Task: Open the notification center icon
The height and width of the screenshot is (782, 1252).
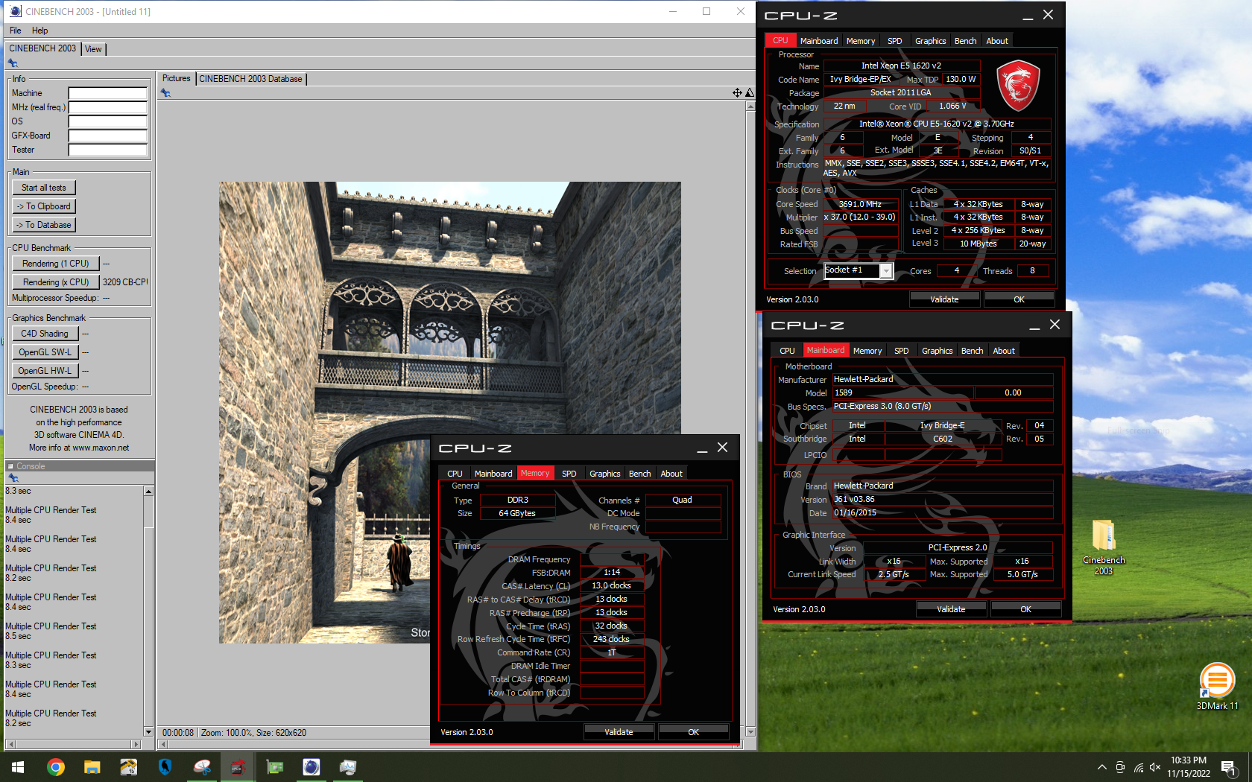Action: click(1228, 767)
